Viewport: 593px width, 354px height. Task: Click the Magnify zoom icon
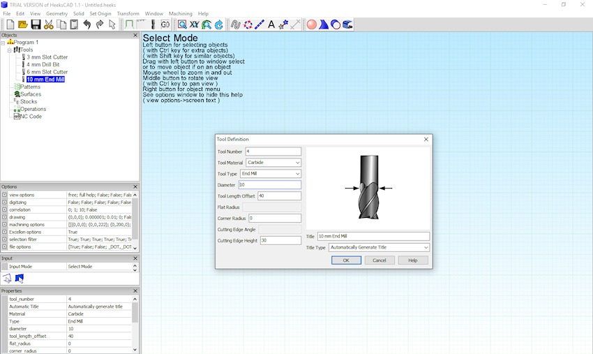182,24
